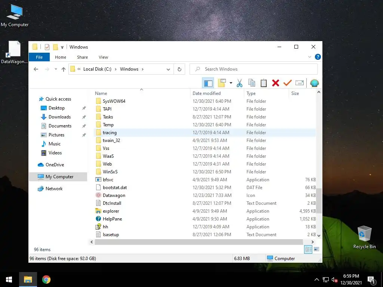The image size is (383, 287).
Task: Open the File tab
Action: pyautogui.click(x=39, y=57)
